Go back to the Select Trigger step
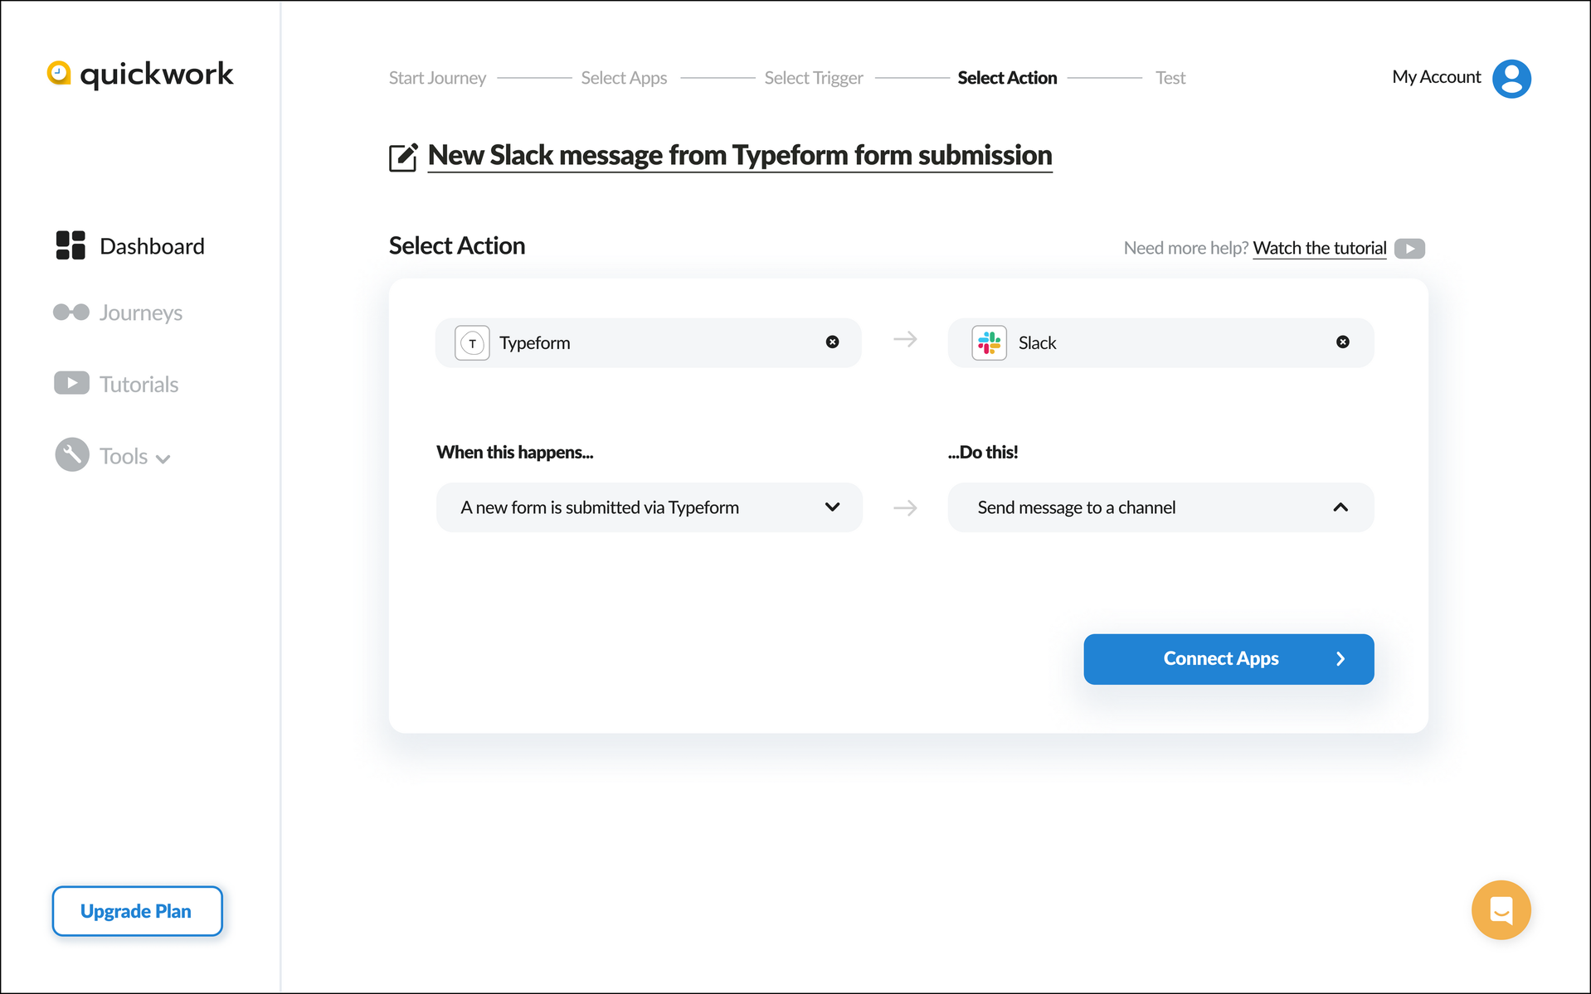Screen dimensions: 1591x994 813,78
